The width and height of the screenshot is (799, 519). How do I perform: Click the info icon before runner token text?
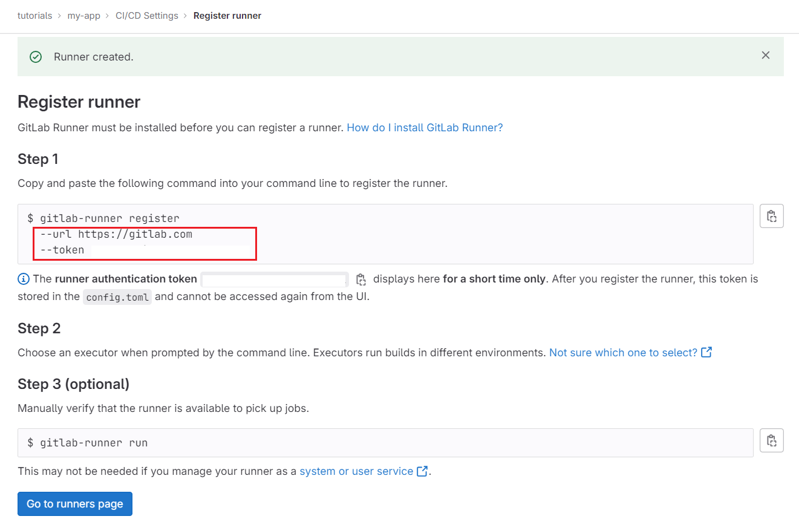coord(24,279)
